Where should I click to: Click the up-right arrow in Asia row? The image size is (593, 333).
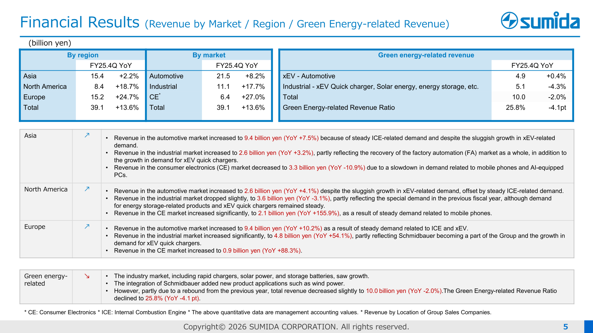click(87, 135)
